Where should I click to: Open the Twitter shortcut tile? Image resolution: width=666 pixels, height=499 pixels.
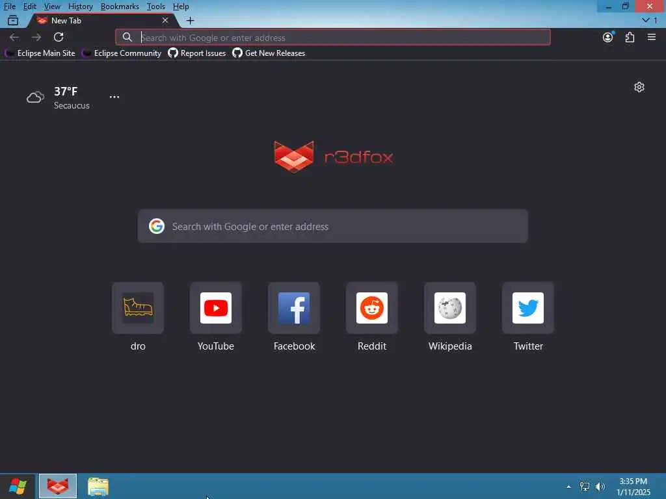[x=528, y=308]
